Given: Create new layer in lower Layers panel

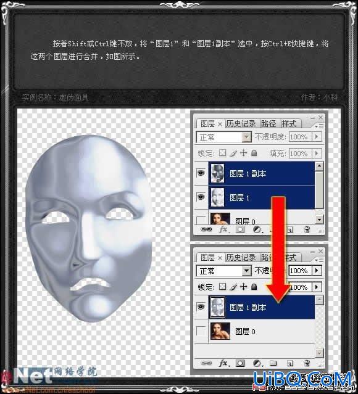Looking at the screenshot, I should coord(290,363).
